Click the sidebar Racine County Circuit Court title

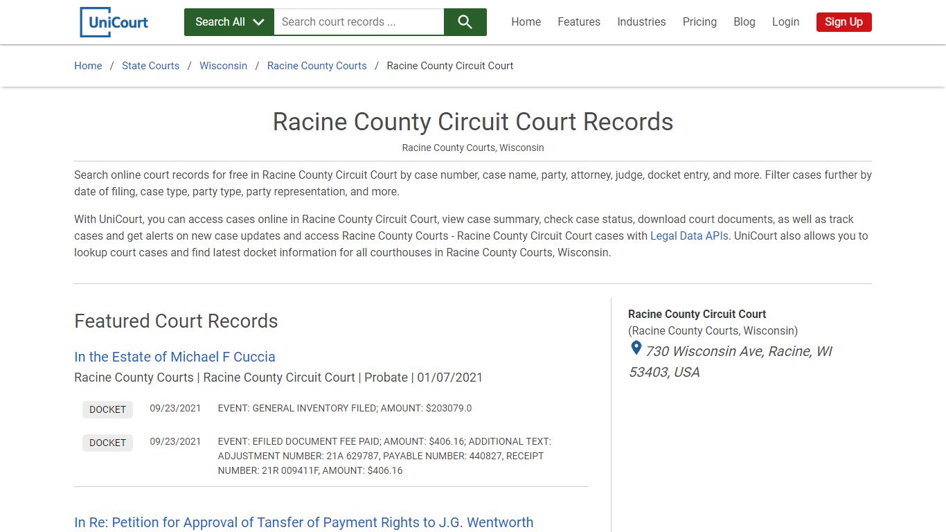(697, 314)
